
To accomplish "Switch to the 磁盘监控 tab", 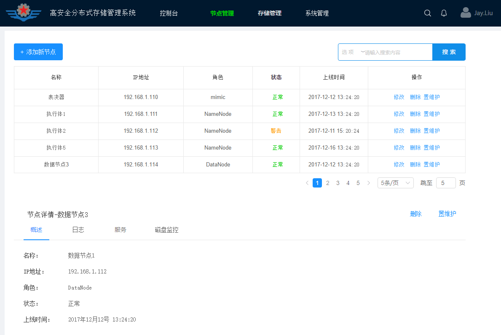I will pyautogui.click(x=166, y=230).
